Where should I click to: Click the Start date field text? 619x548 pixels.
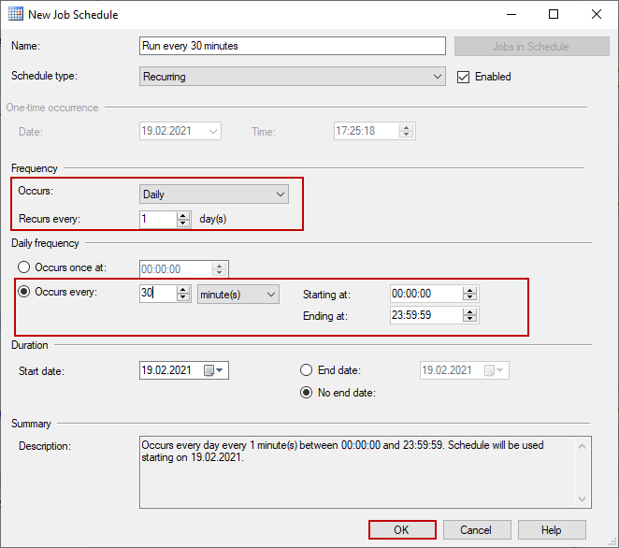pos(166,370)
